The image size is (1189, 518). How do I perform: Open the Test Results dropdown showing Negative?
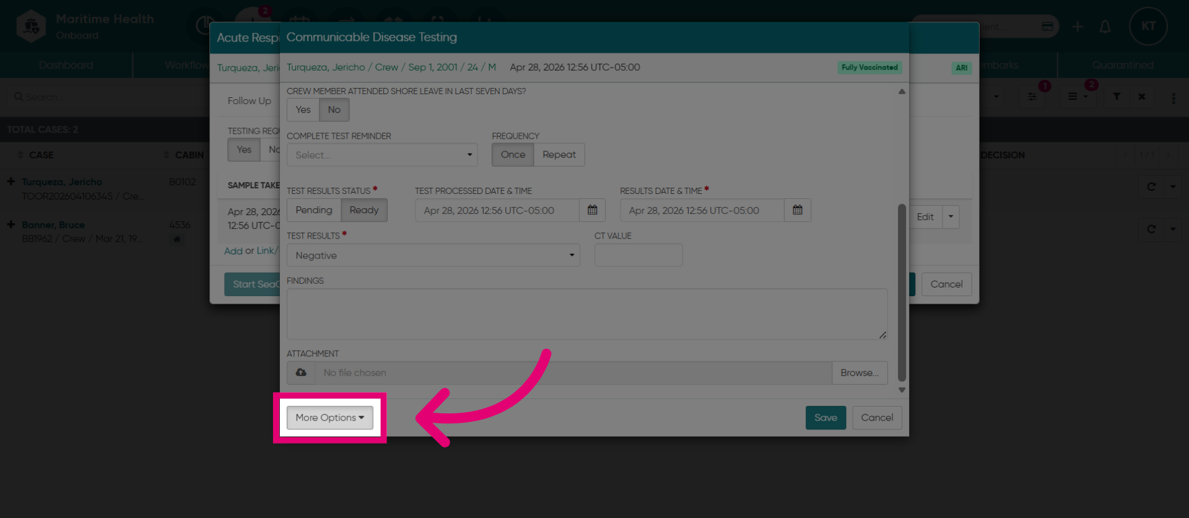(433, 255)
